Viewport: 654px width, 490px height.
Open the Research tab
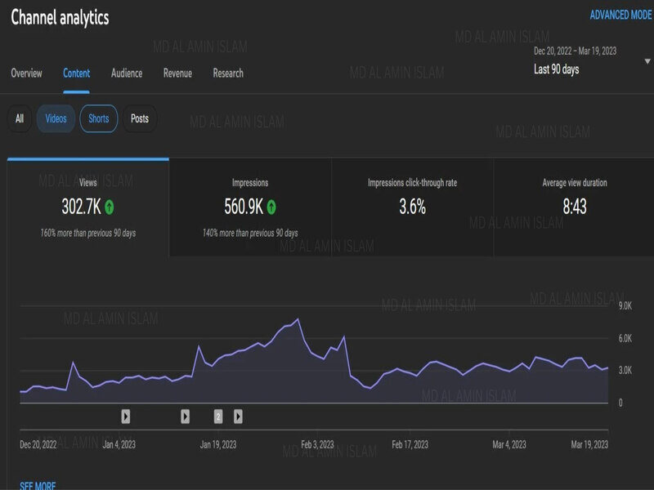(x=228, y=73)
